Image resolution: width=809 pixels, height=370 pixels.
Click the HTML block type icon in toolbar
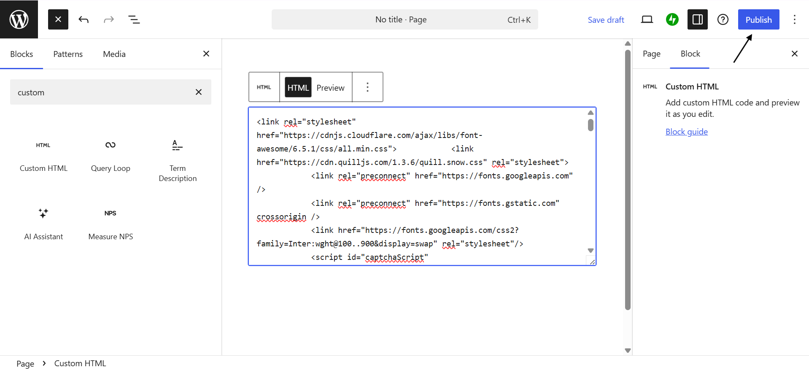click(x=264, y=87)
